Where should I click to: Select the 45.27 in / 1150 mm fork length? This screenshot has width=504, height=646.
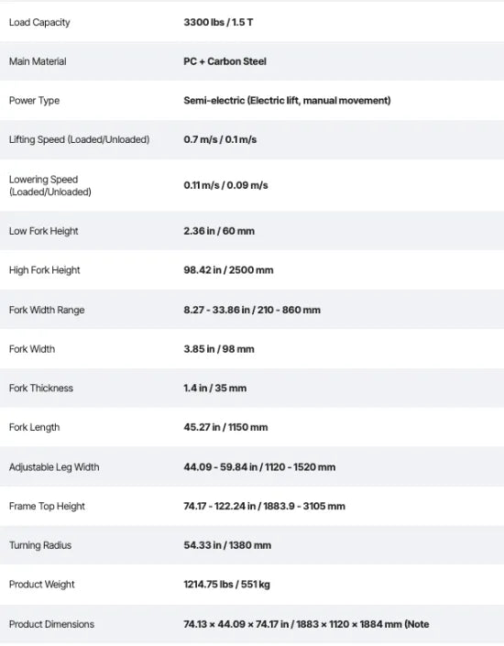[x=225, y=427]
